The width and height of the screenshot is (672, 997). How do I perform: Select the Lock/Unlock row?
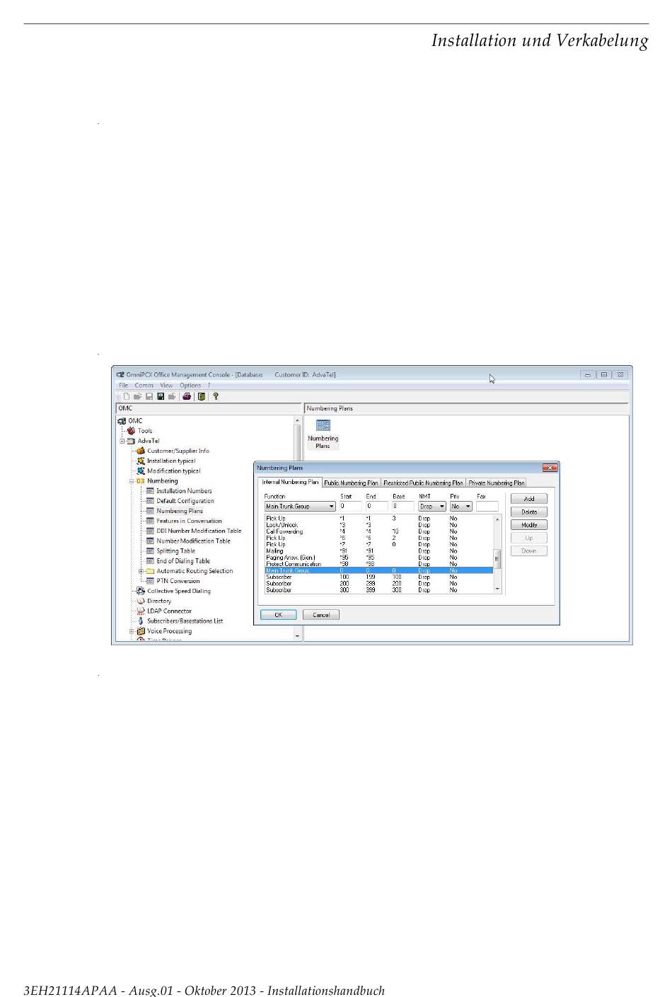(378, 526)
